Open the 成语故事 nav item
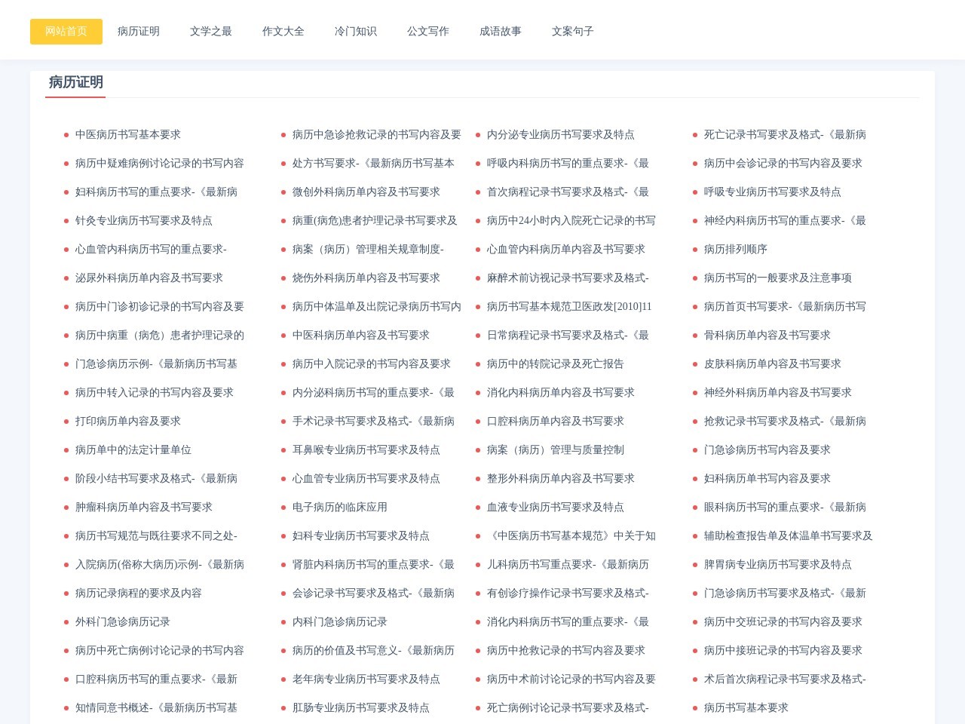This screenshot has width=965, height=724. [501, 32]
